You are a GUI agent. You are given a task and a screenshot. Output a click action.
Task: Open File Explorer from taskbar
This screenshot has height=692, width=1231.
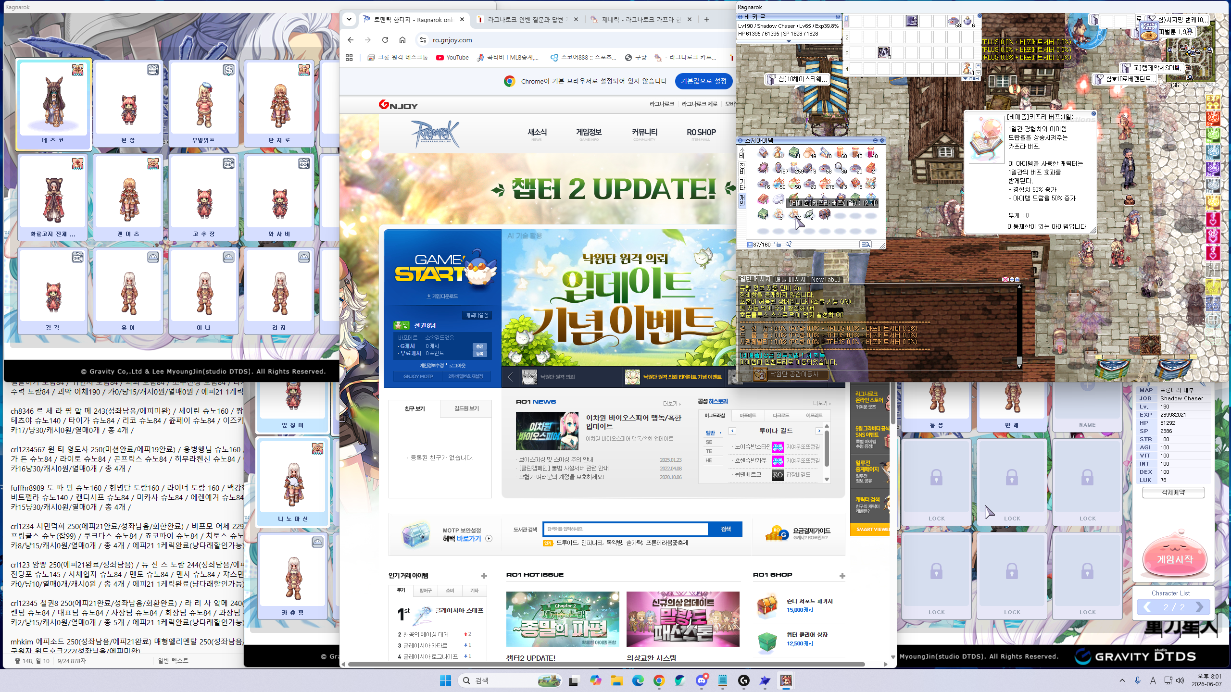[x=617, y=680]
